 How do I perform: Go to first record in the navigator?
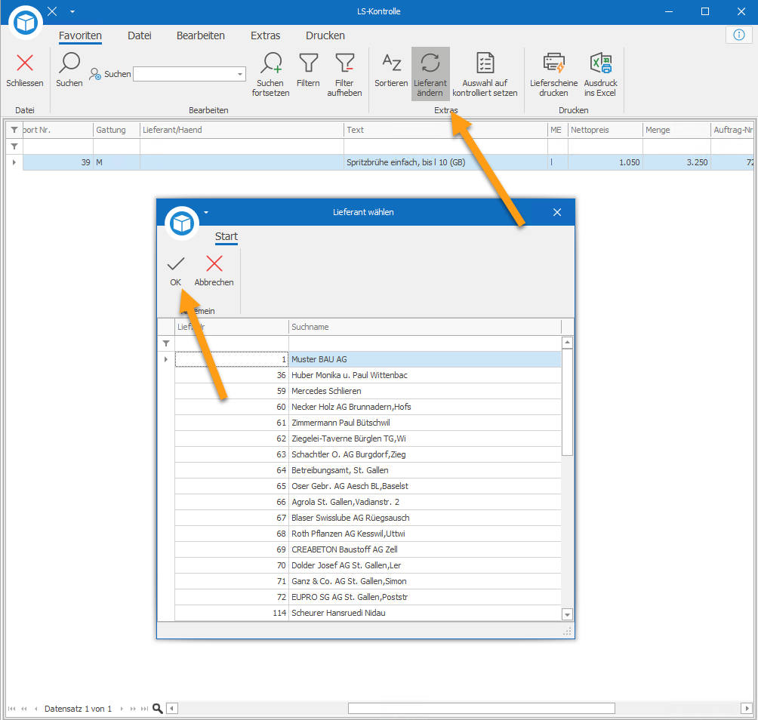(11, 709)
